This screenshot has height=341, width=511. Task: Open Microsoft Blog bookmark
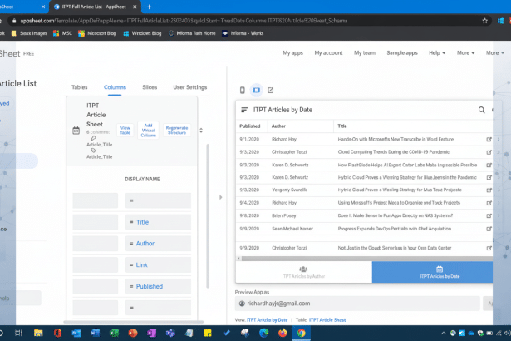click(x=97, y=33)
